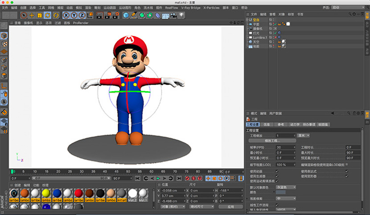Viewport: 370px width, 215px height.
Task: Click the 颜色 gray-blue color swatch
Action: click(280, 192)
